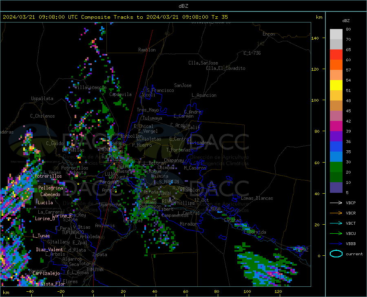367x297 pixels.
Task: Click the 0 km mark on horizontal axis
Action: tap(93, 292)
